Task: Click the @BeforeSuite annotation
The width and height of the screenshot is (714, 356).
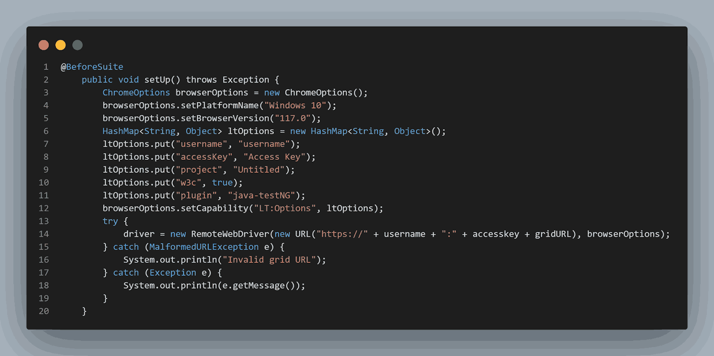Action: tap(92, 67)
